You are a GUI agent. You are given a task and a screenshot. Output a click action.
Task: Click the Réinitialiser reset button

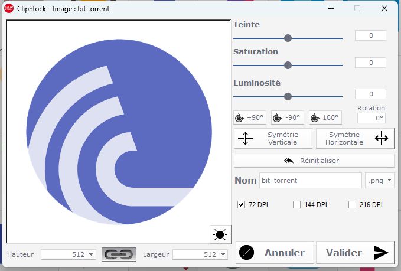(314, 161)
